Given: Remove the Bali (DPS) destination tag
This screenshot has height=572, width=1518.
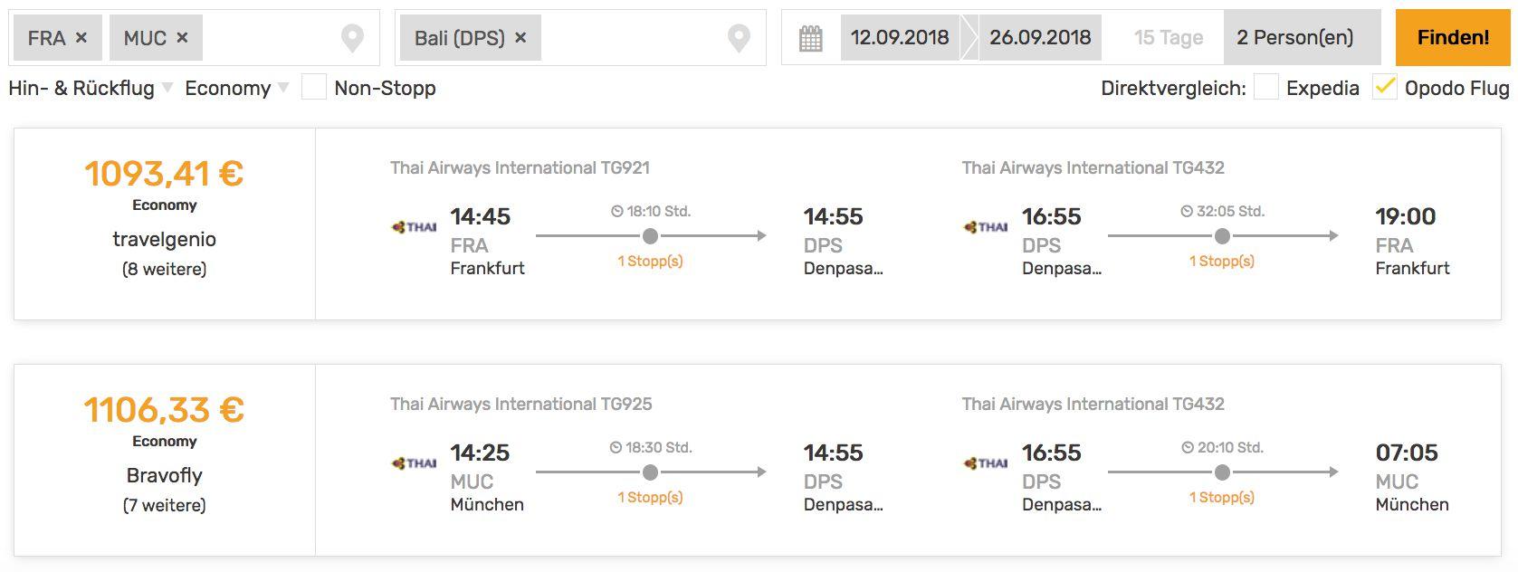Looking at the screenshot, I should point(520,38).
